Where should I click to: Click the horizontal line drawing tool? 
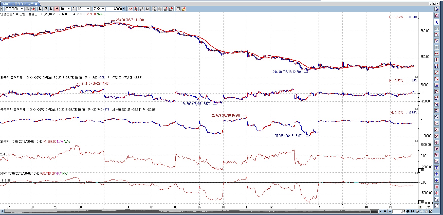(437, 53)
